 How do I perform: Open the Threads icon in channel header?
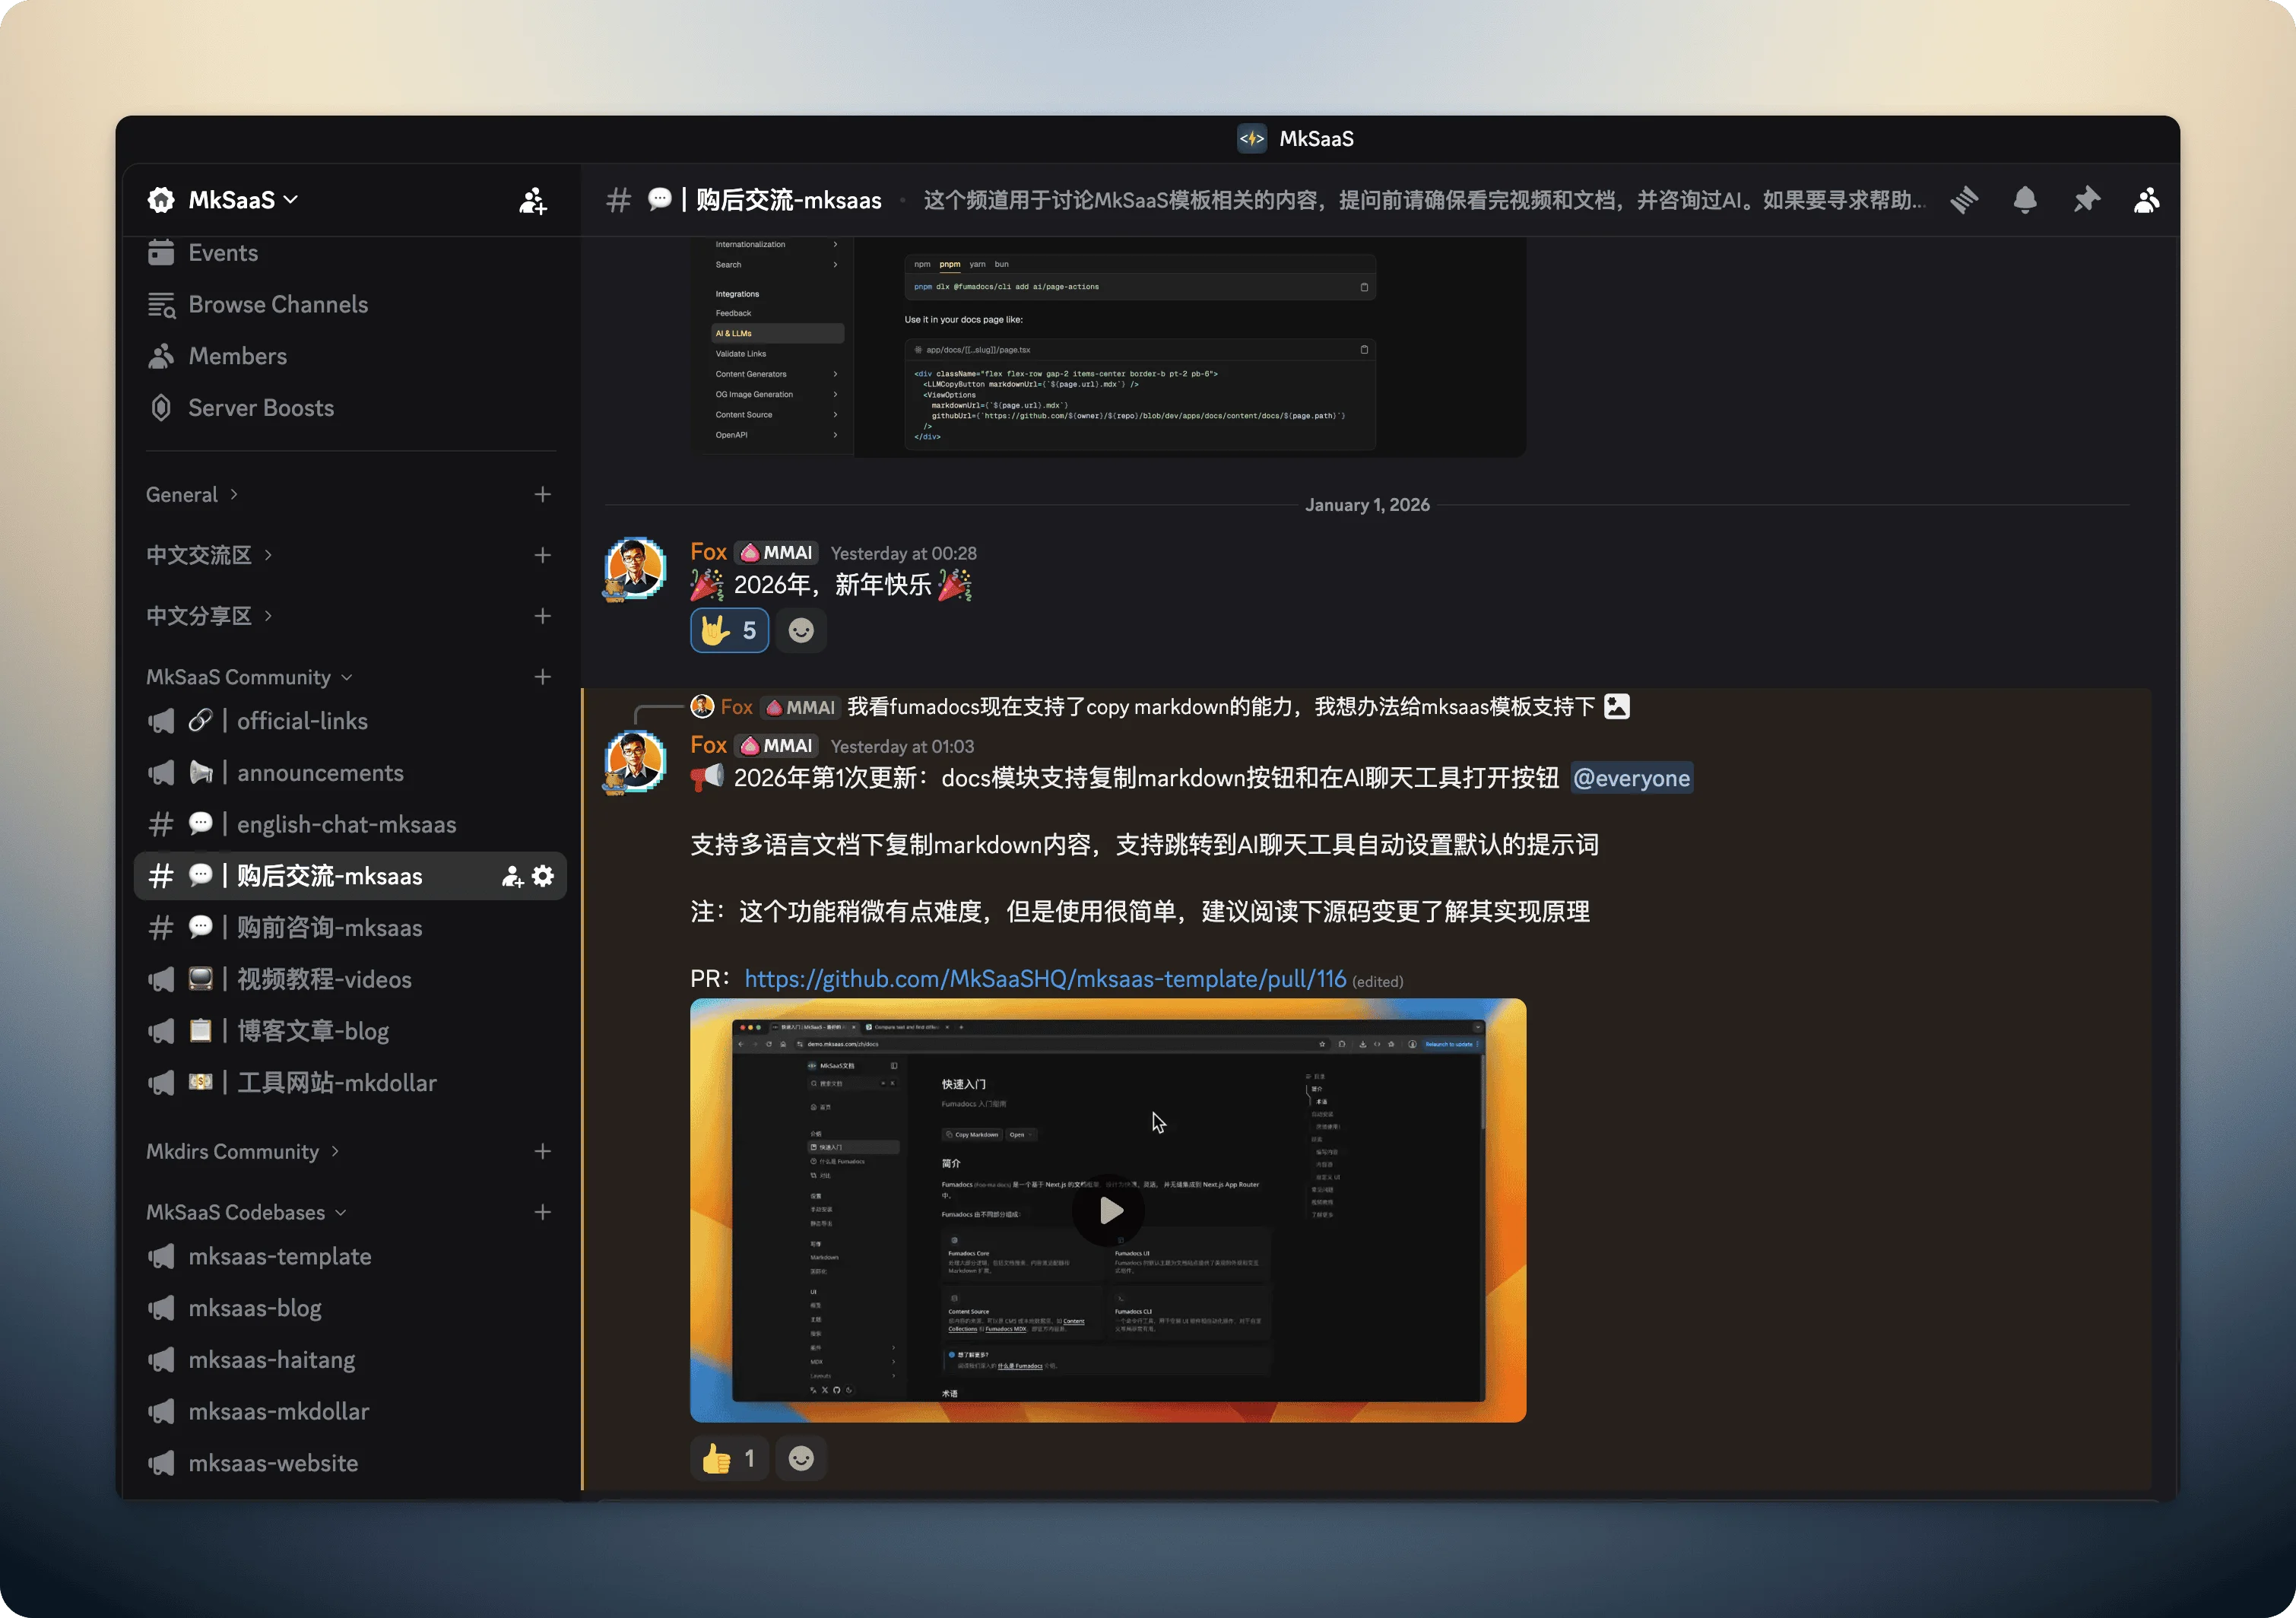[1964, 200]
